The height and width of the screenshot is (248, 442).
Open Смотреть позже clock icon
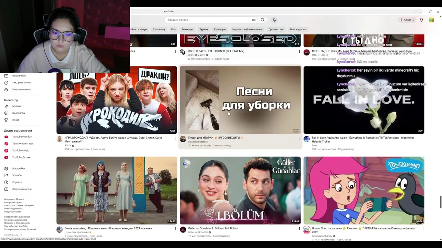tap(6, 83)
